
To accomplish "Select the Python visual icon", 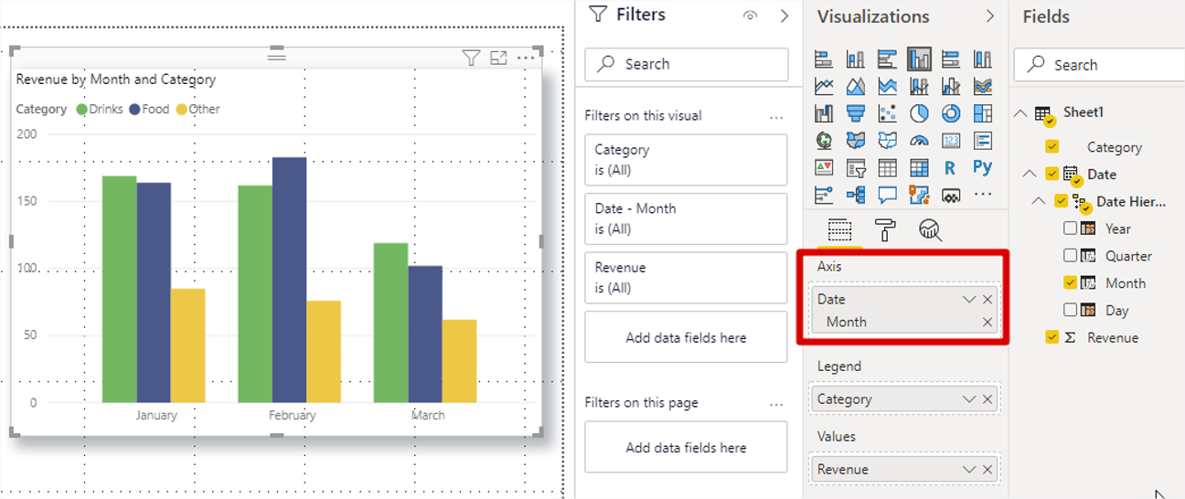I will click(983, 167).
